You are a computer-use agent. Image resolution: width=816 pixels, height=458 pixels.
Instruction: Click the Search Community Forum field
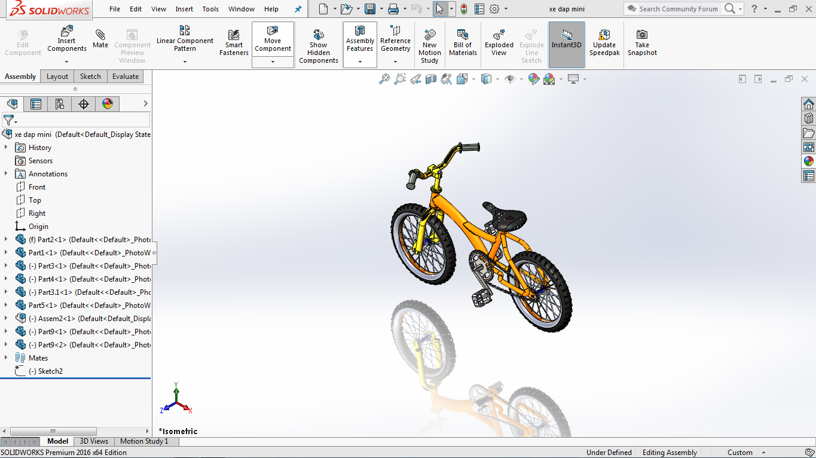click(679, 9)
